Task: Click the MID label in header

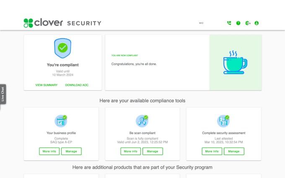Action: (201, 23)
